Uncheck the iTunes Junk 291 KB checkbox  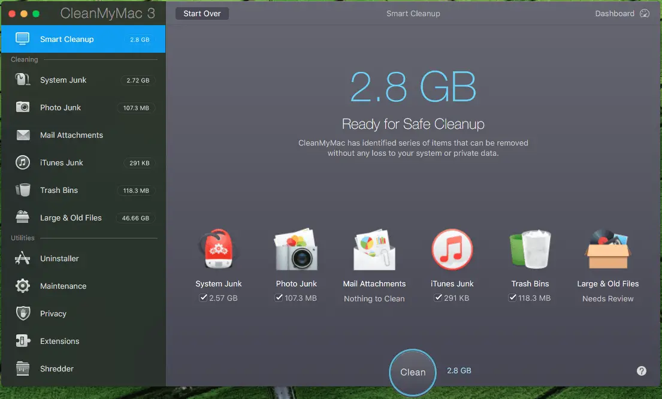pyautogui.click(x=438, y=298)
